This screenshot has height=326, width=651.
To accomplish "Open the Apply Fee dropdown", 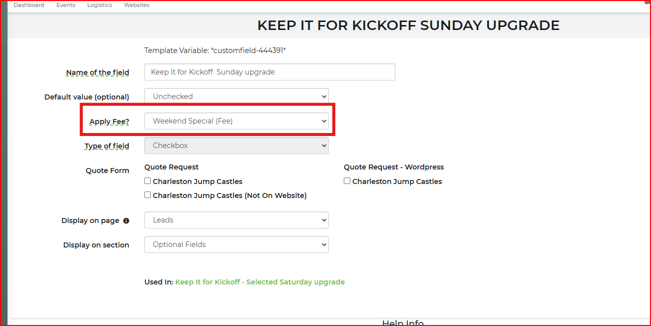I will click(x=237, y=121).
